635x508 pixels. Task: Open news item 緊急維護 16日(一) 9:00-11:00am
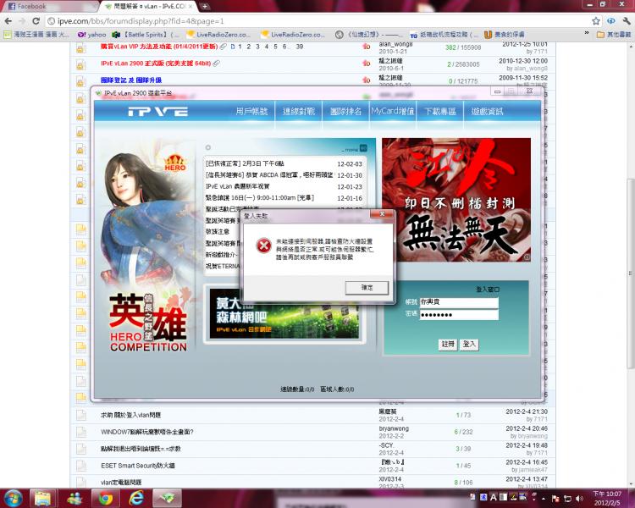tap(260, 197)
